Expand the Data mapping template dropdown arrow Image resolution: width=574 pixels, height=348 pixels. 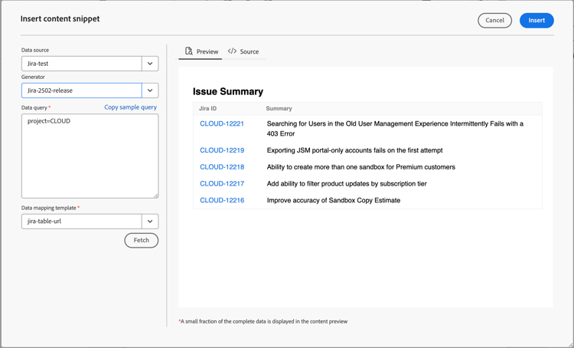150,222
